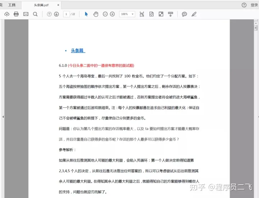
Task: Select fit width scrolling icon
Action: click(142, 14)
